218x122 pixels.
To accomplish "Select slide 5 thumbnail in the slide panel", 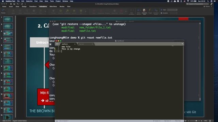I will (x=8, y=47).
